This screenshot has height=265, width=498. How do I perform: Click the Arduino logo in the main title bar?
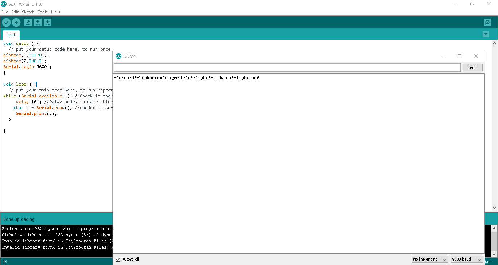4,4
